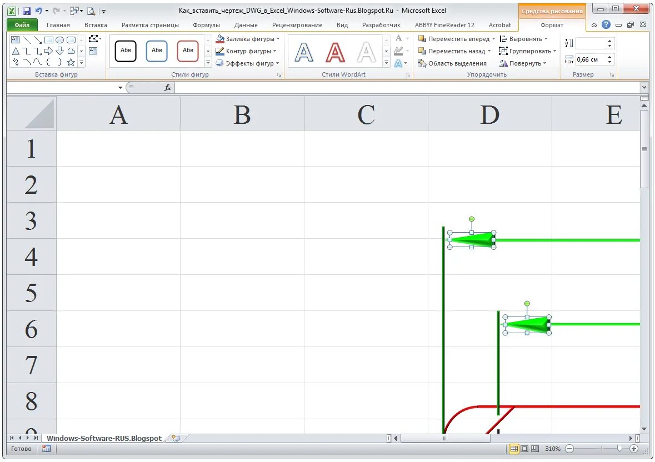The width and height of the screenshot is (655, 462).
Task: Switch to Вставка tab
Action: [96, 25]
